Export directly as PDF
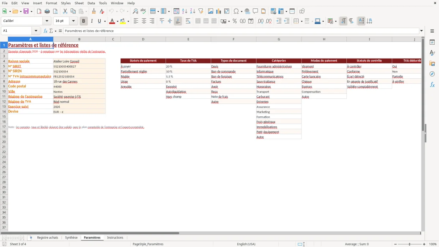The width and height of the screenshot is (439, 247). [x=39, y=11]
